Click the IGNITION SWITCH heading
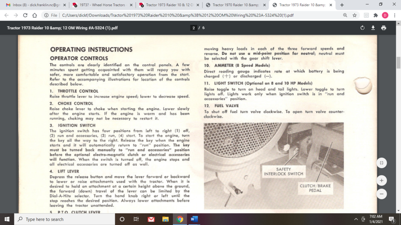Image resolution: width=401 pixels, height=225 pixels. coord(76,125)
